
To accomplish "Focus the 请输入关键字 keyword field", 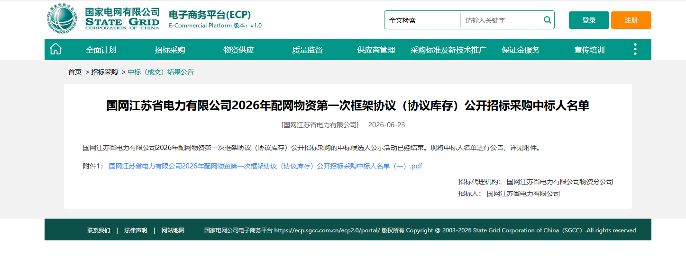I will click(x=502, y=20).
